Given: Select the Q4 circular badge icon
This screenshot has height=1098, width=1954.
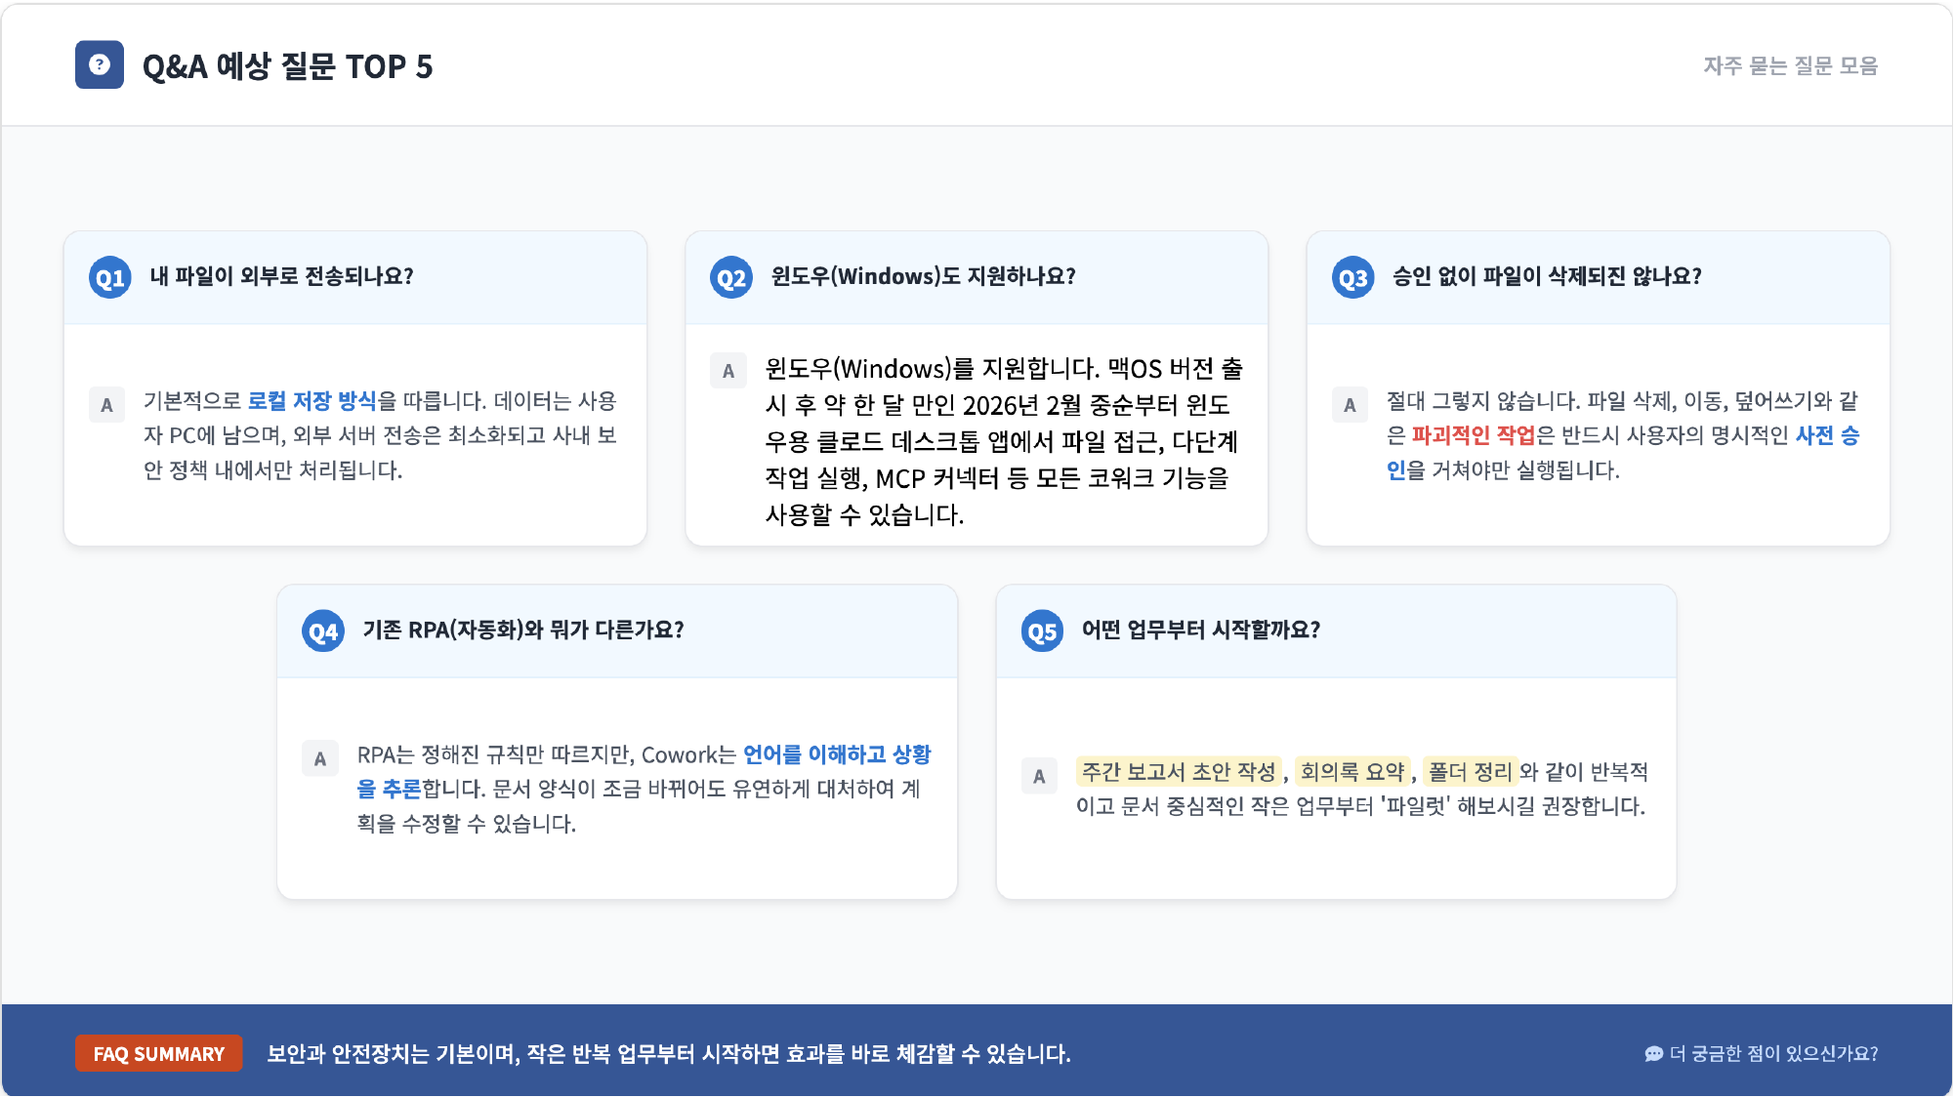Looking at the screenshot, I should pyautogui.click(x=322, y=631).
